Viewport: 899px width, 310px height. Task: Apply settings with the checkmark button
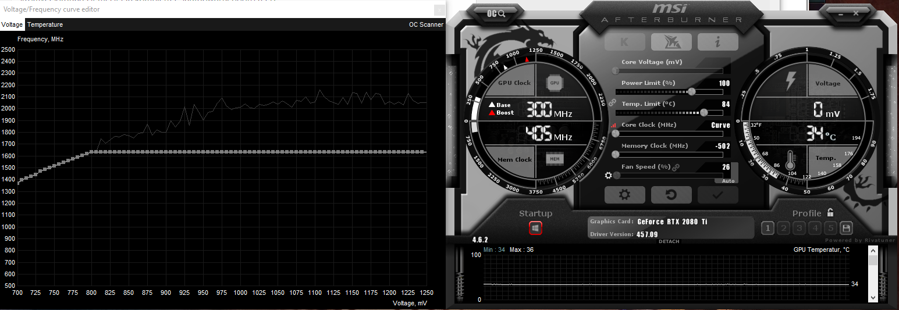click(717, 195)
